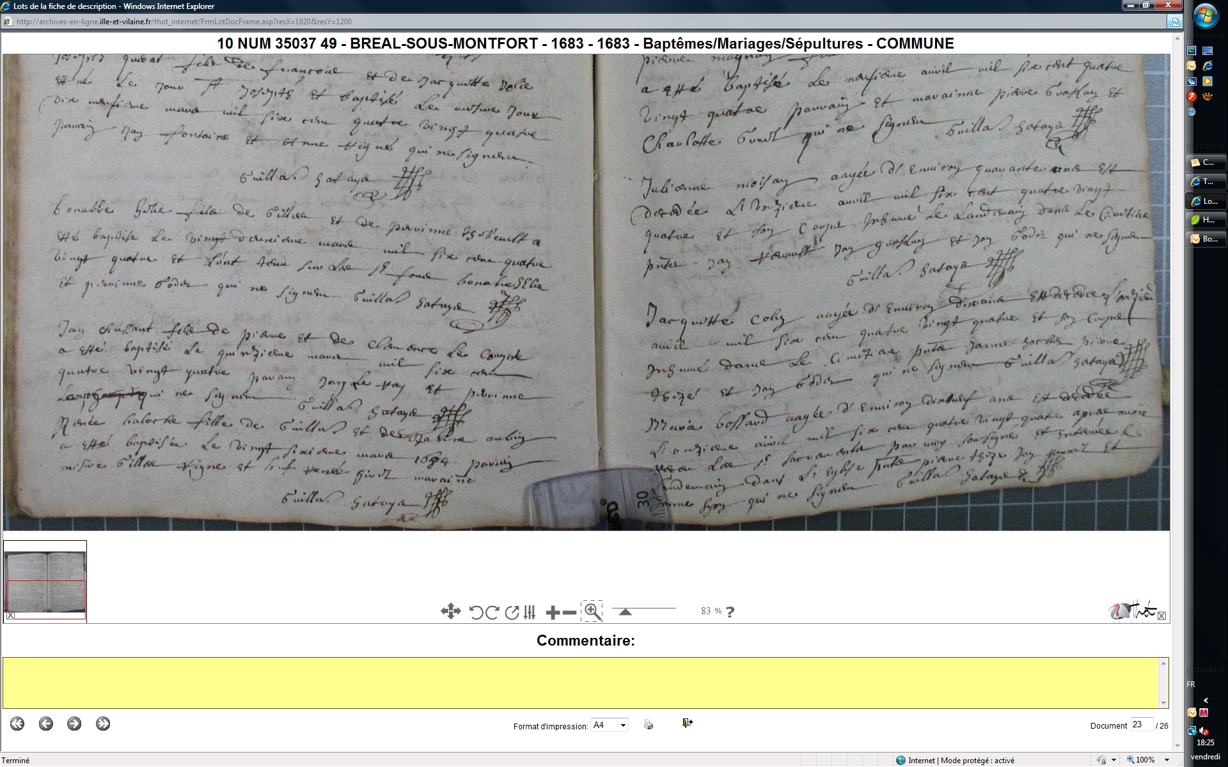The width and height of the screenshot is (1228, 767).
Task: Rotate image clockwise
Action: [x=492, y=612]
